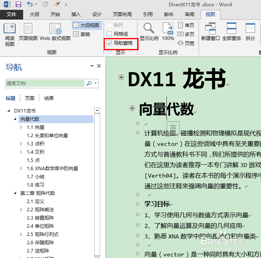Switch to the 大纲 tab
The height and width of the screenshot is (258, 261).
tap(35, 15)
